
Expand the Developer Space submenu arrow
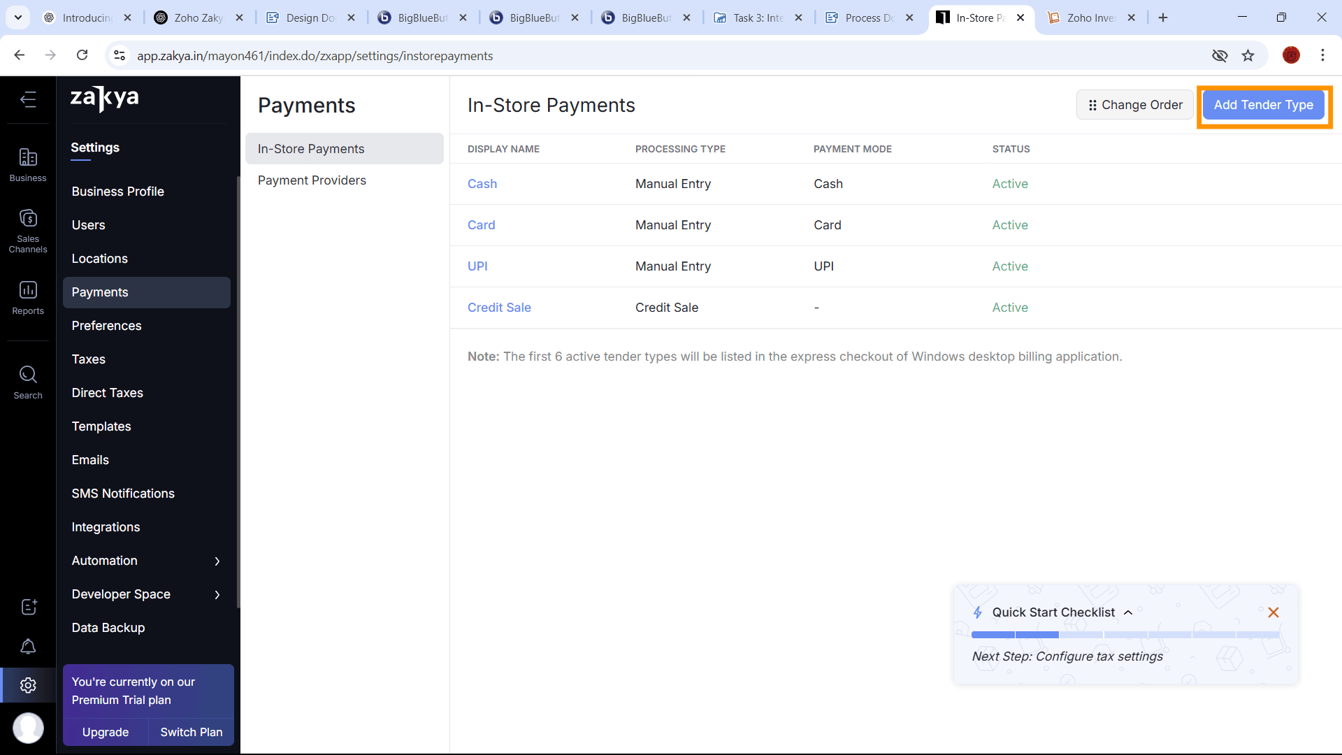pos(217,595)
